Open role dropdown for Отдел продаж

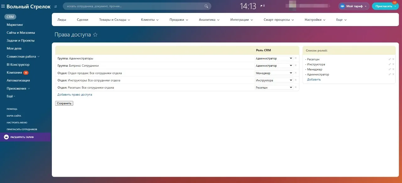pyautogui.click(x=274, y=73)
